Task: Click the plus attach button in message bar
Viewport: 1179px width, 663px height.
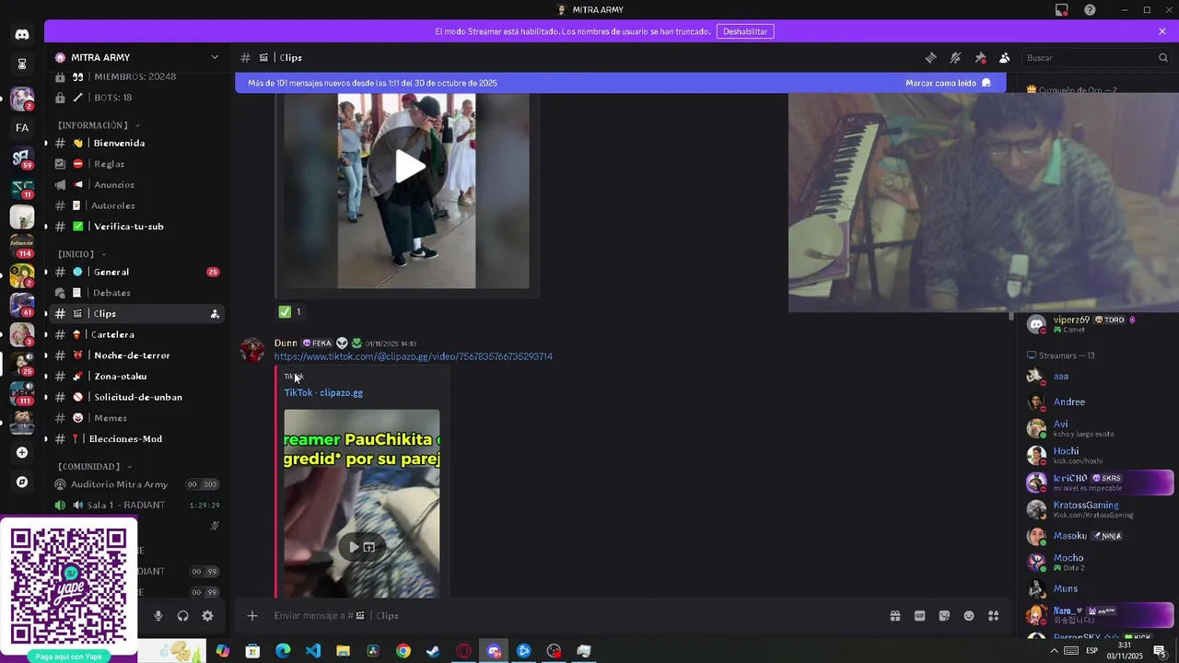Action: [252, 615]
